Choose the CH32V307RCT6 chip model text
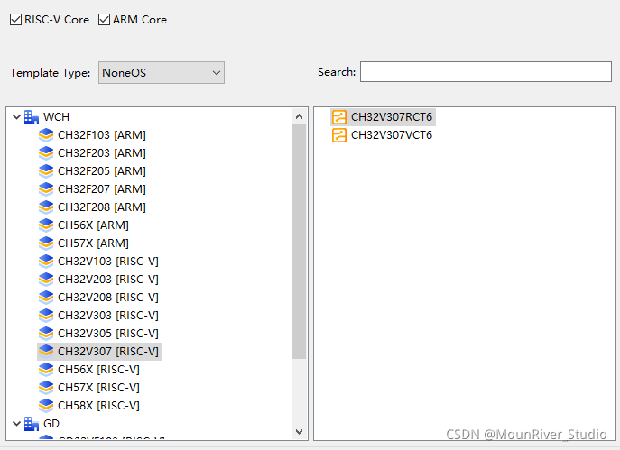620x450 pixels. click(392, 117)
